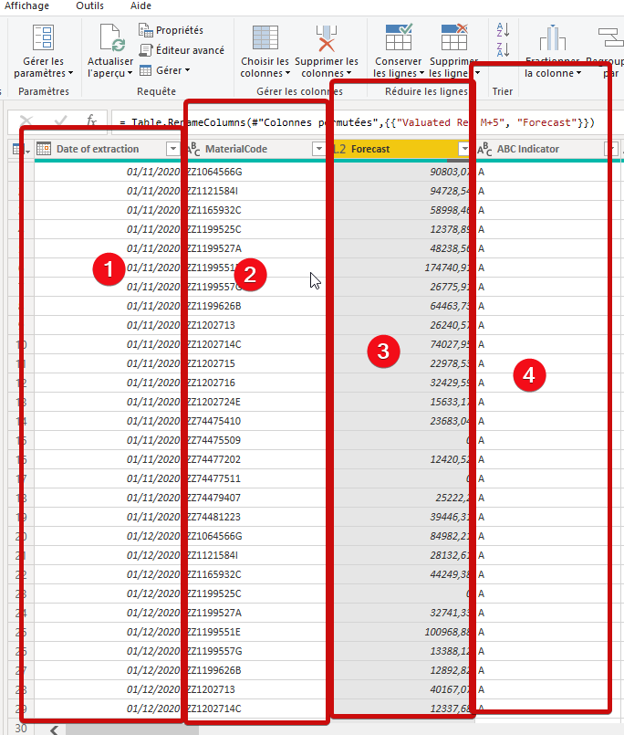Sort descending with the Z-A icon
This screenshot has width=624, height=735.
tap(503, 49)
